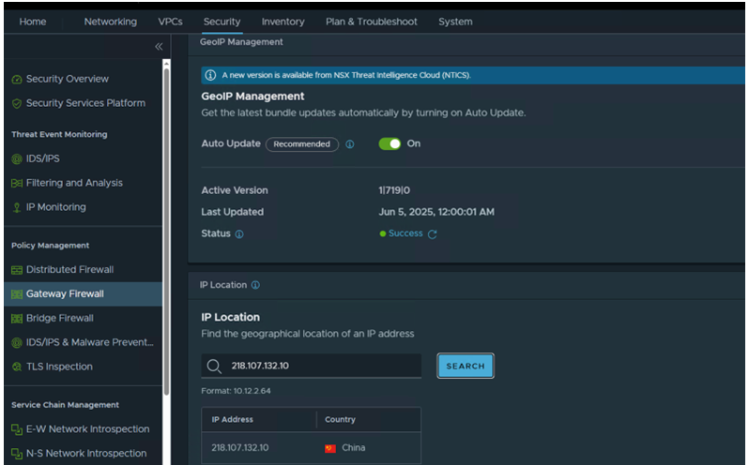Image resolution: width=749 pixels, height=465 pixels.
Task: Click the info icon next to Status label
Action: (x=239, y=234)
